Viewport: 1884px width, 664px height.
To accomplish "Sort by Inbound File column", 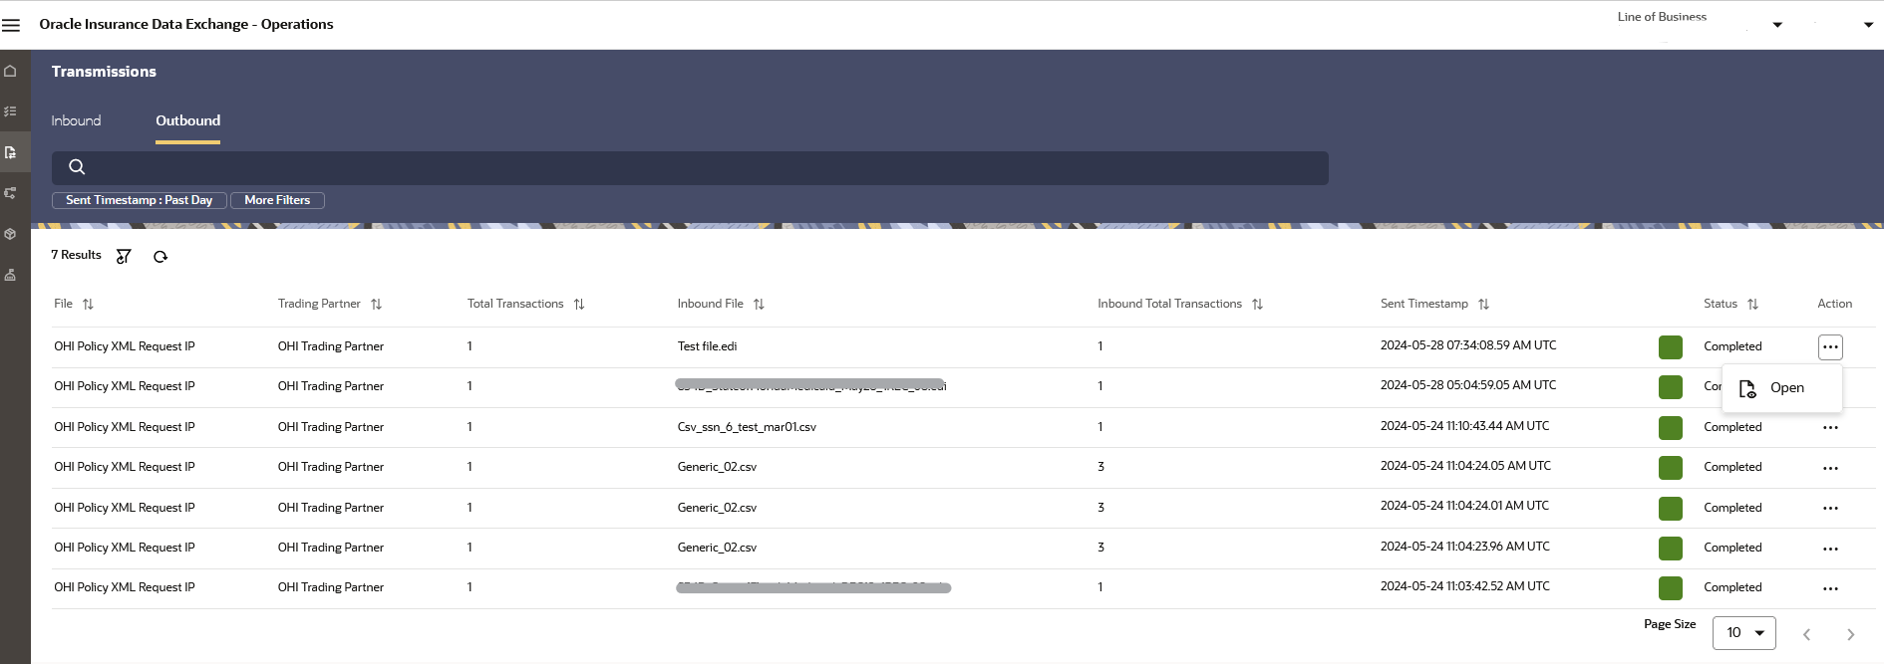I will click(x=759, y=305).
